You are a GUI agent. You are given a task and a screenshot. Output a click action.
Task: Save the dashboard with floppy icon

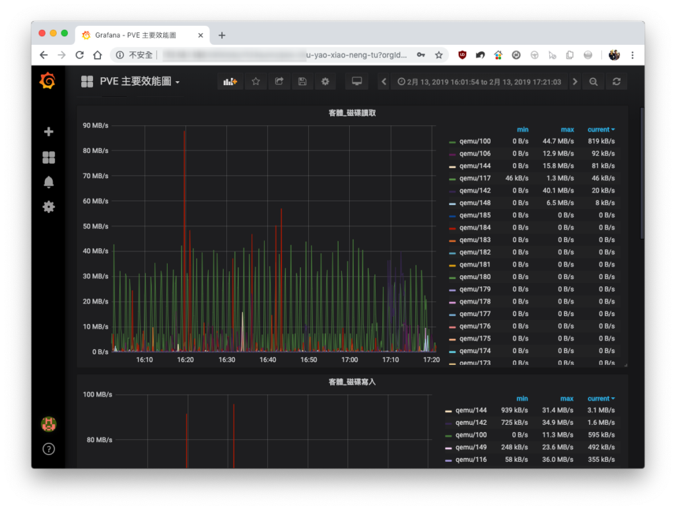[302, 81]
